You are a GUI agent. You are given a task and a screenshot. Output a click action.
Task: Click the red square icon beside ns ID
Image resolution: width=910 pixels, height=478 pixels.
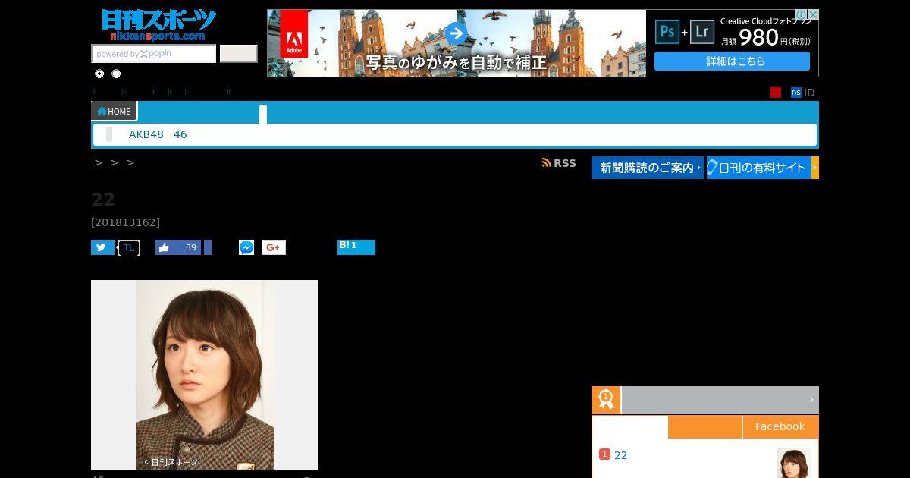776,93
